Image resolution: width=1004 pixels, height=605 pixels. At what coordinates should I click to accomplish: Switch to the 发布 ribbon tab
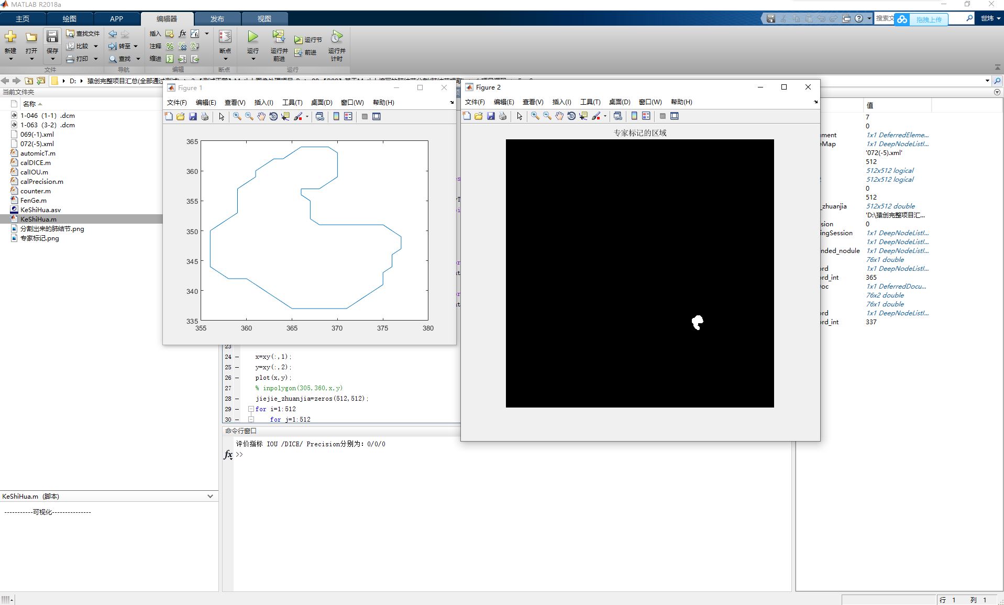(x=217, y=19)
